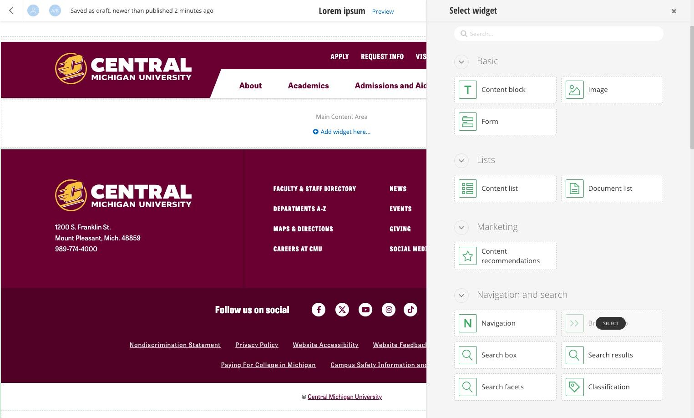This screenshot has width=694, height=418.
Task: Open Maps & Directions footer link
Action: [x=303, y=229]
